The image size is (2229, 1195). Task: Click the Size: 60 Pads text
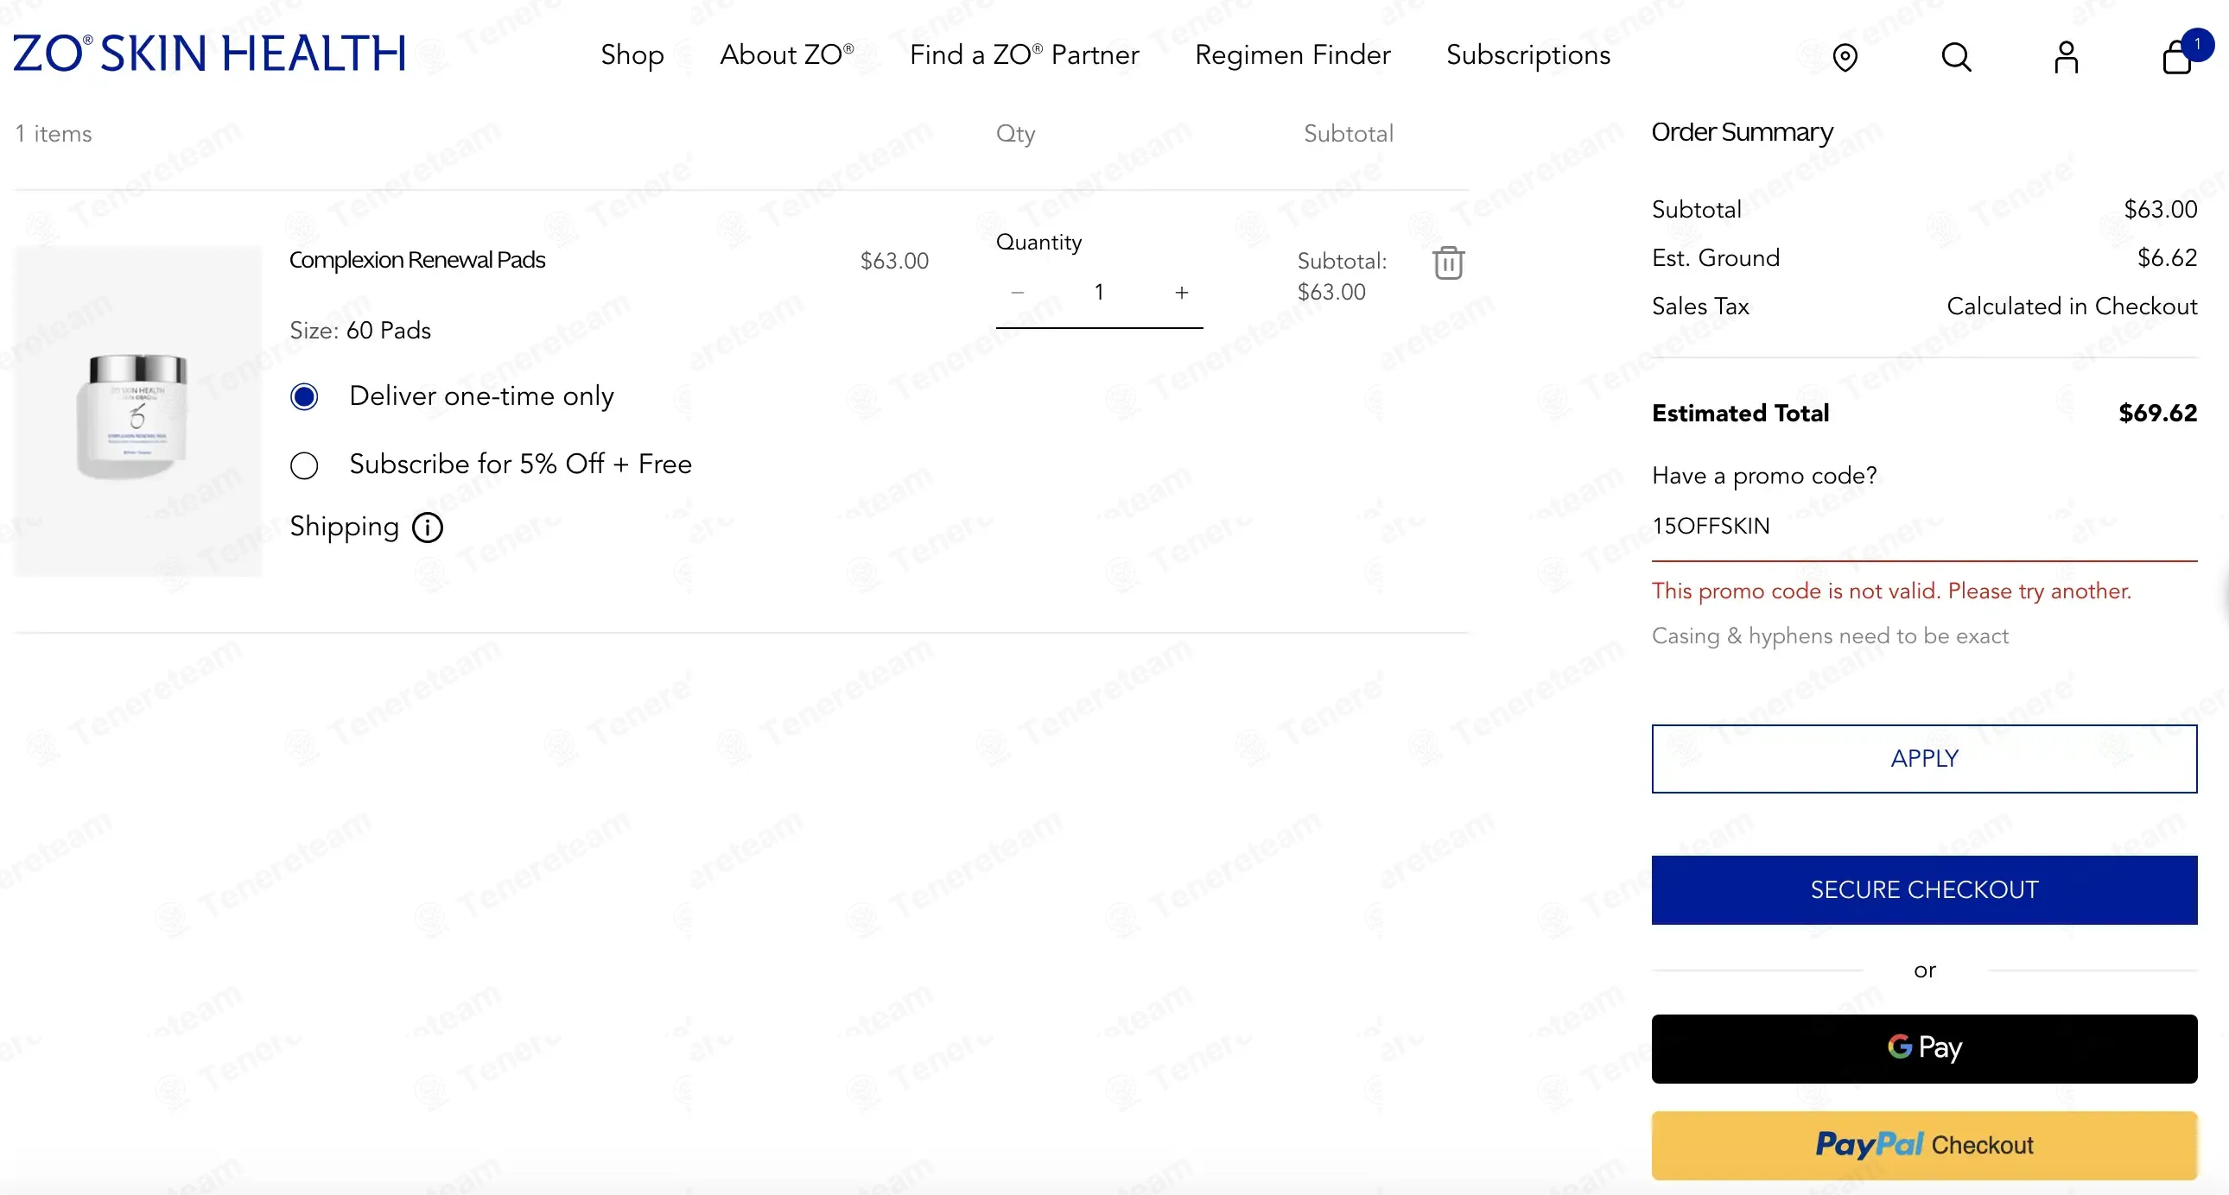pos(360,331)
